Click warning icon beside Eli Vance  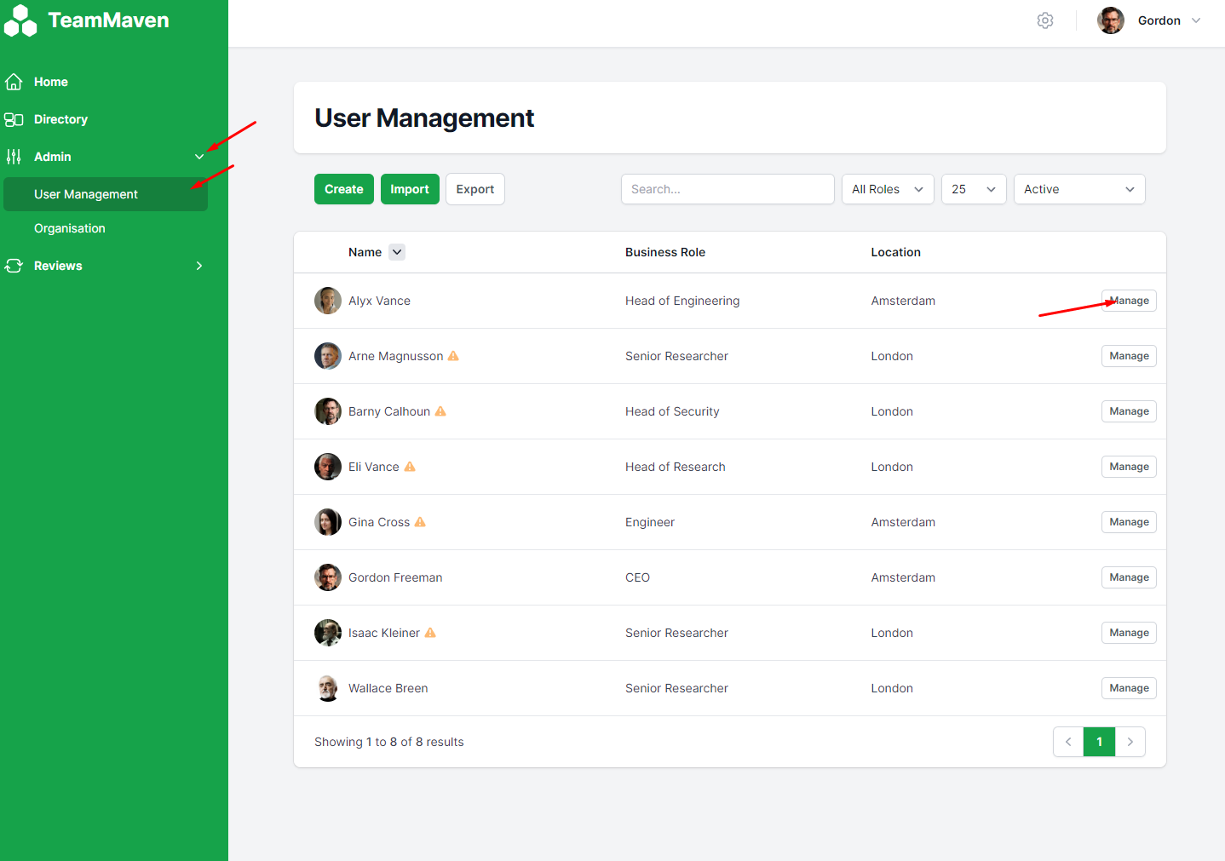(410, 467)
